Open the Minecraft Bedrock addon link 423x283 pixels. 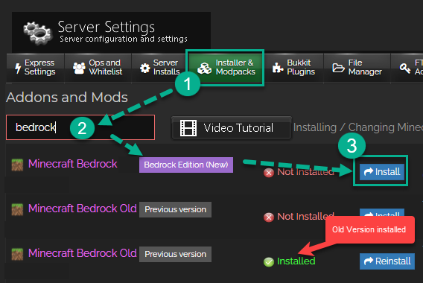tap(73, 164)
